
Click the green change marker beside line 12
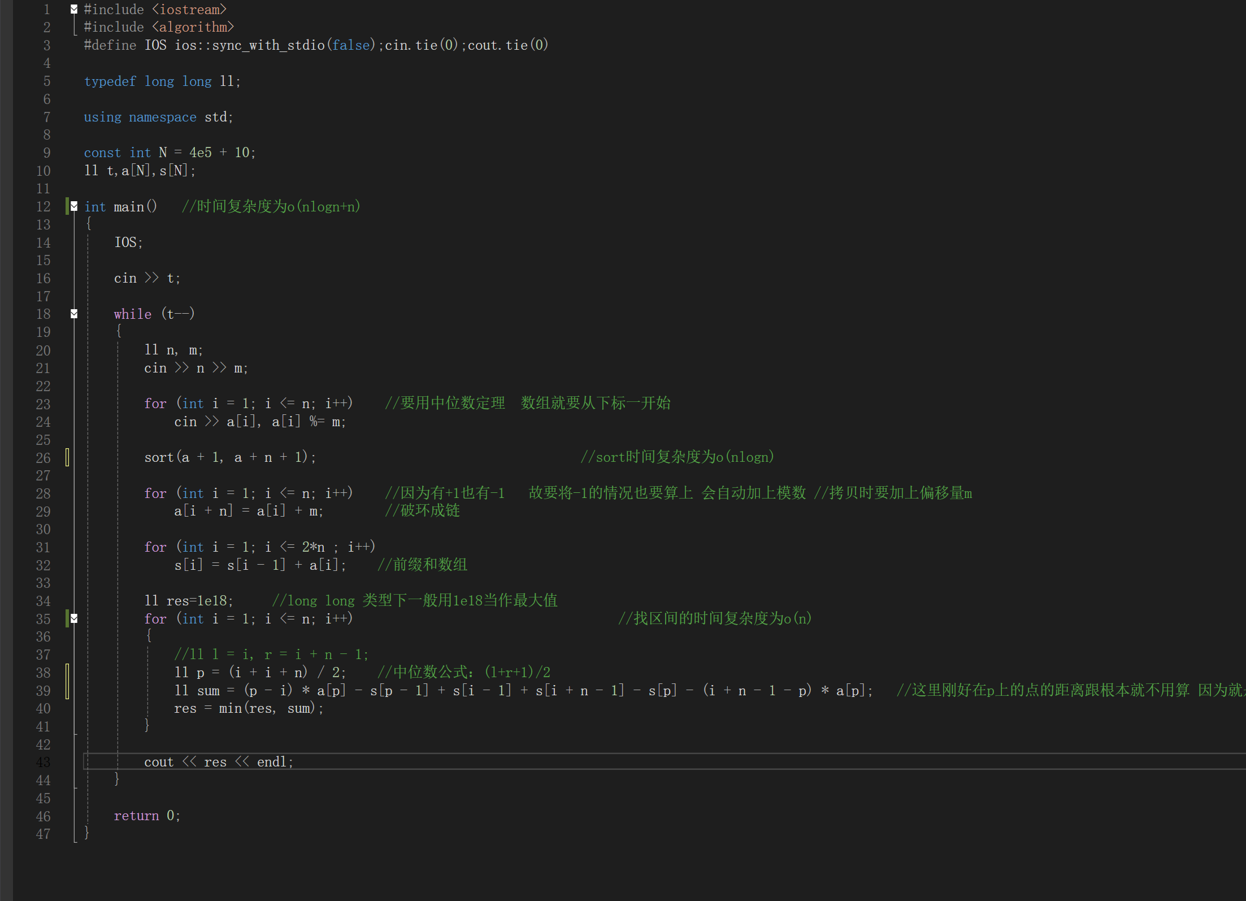tap(67, 206)
